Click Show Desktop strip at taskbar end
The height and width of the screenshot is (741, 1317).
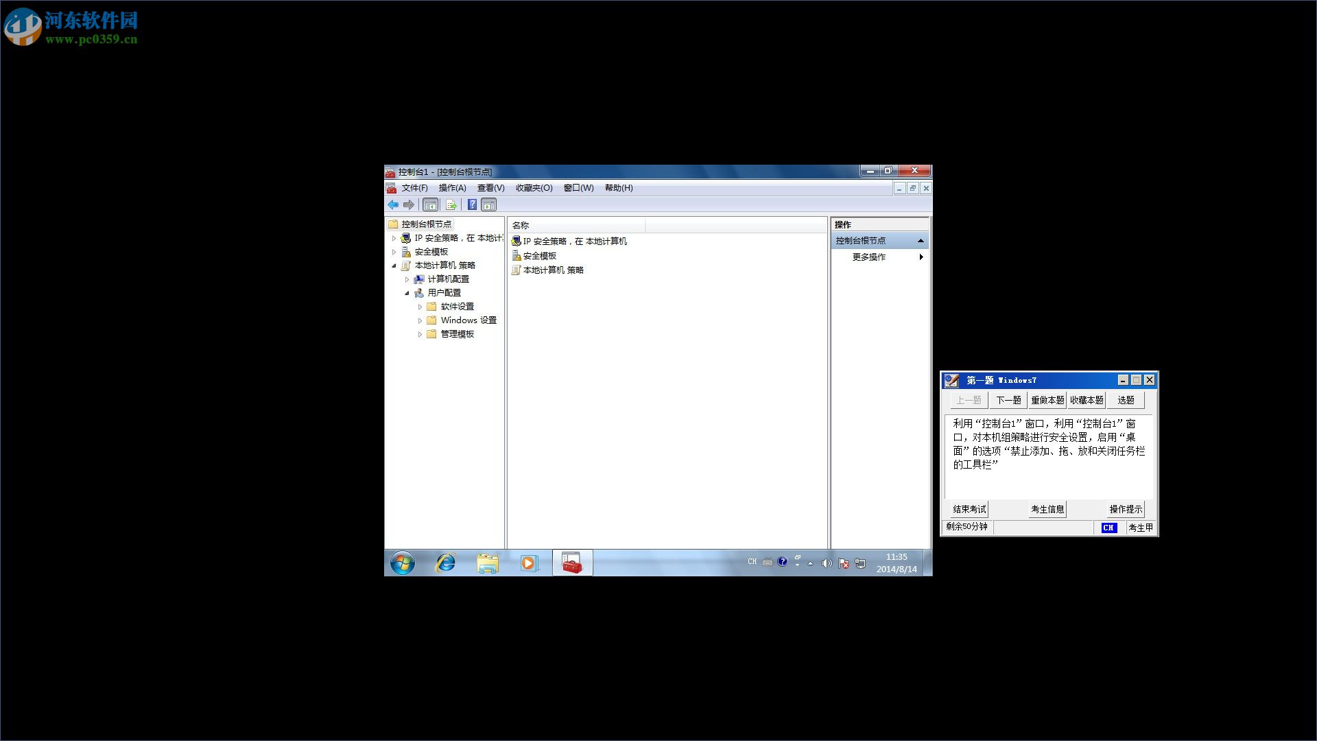coord(927,563)
